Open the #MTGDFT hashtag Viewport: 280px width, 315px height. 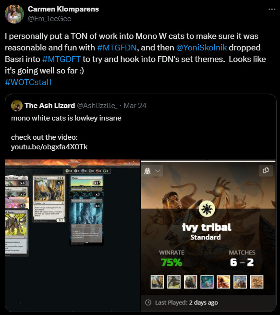pos(61,59)
